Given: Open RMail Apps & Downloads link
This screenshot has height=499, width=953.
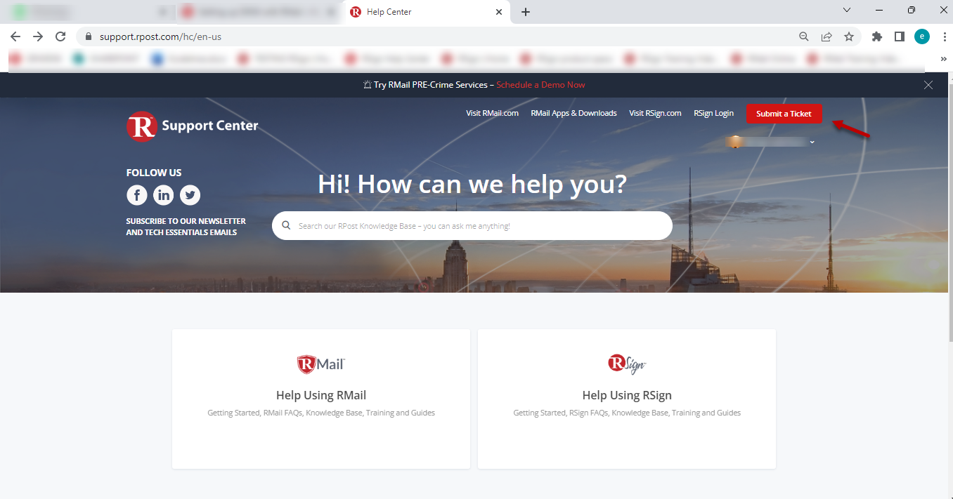Looking at the screenshot, I should click(573, 113).
